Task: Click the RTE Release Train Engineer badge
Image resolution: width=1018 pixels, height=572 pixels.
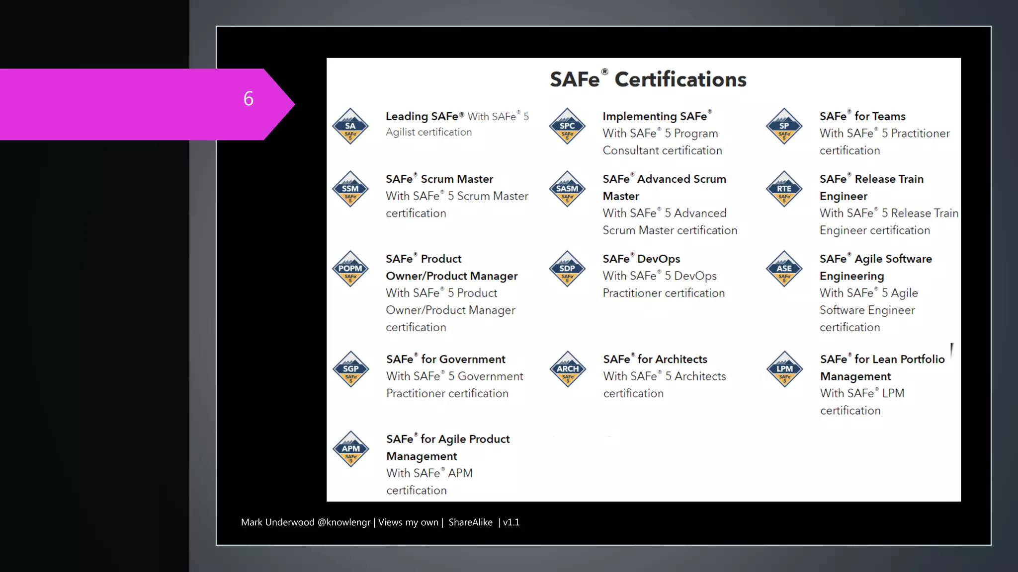Action: [784, 189]
